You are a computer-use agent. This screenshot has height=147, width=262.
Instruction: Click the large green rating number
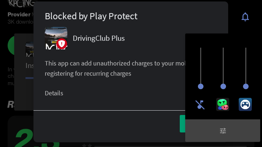[x=24, y=139]
